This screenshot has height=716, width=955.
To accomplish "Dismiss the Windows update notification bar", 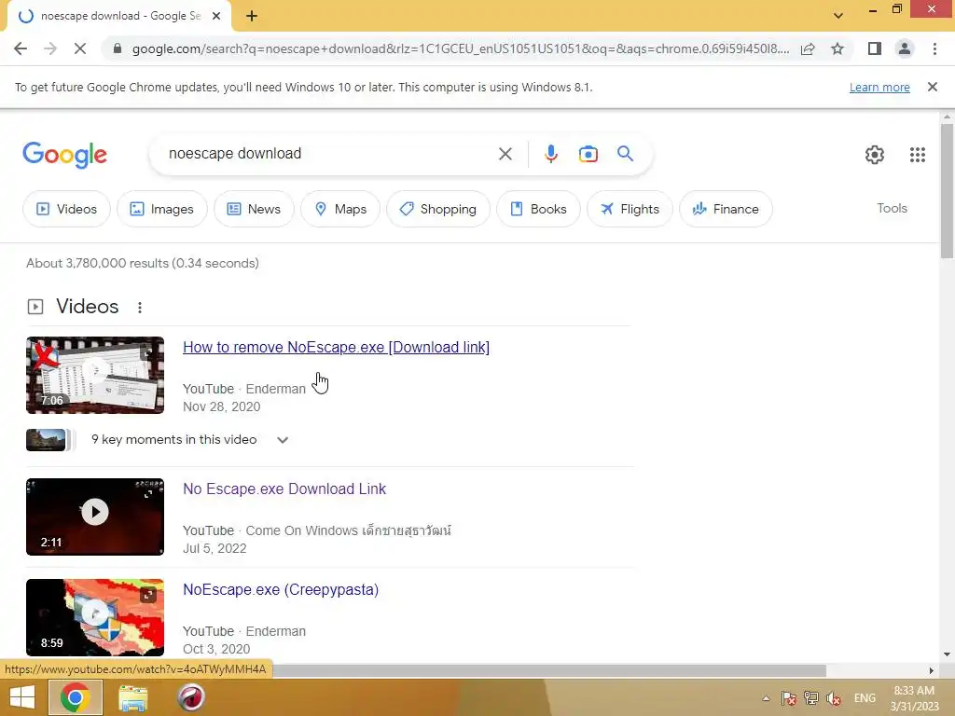I will tap(932, 87).
